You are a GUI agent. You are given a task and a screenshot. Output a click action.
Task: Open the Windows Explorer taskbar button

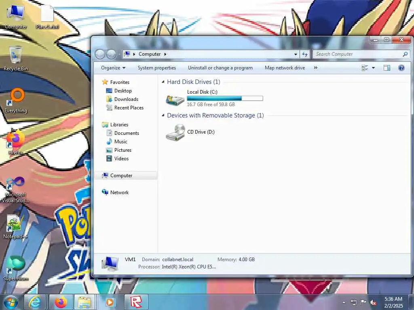click(x=84, y=302)
